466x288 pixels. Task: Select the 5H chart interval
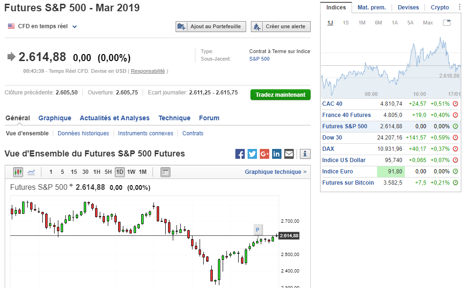[108, 172]
